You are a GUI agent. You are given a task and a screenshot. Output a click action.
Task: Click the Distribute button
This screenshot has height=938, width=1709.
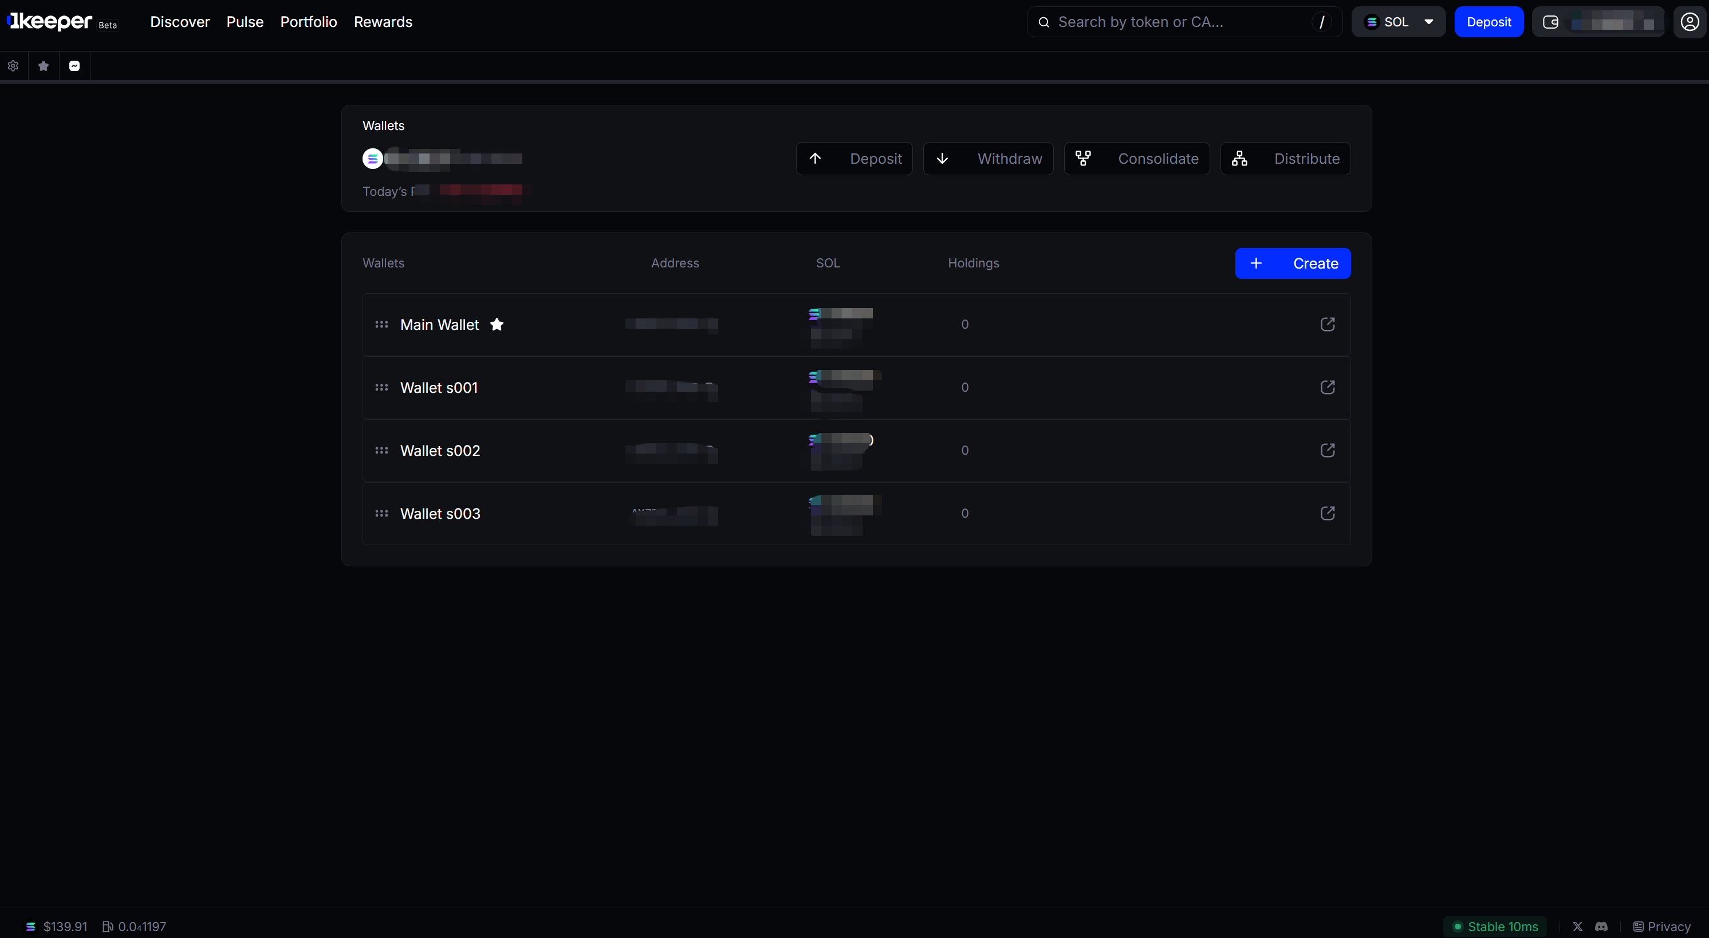pos(1285,159)
